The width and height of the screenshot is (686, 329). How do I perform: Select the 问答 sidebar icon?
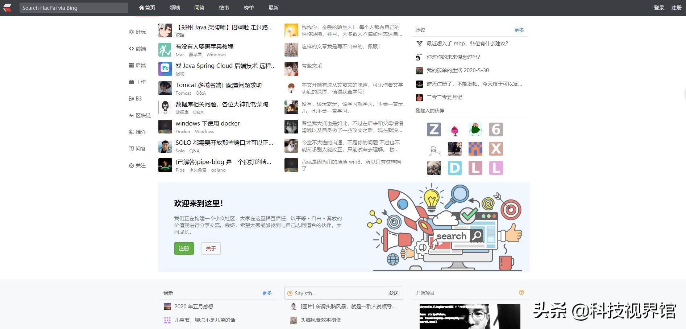pyautogui.click(x=138, y=149)
